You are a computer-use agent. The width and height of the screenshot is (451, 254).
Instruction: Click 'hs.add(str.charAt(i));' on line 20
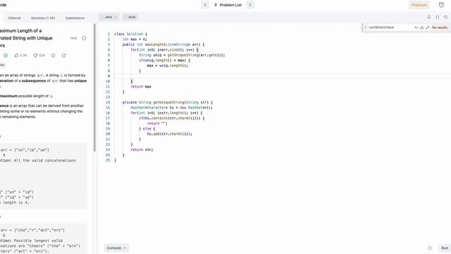169,134
